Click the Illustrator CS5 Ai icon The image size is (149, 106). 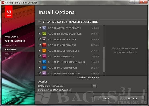tap(44, 51)
